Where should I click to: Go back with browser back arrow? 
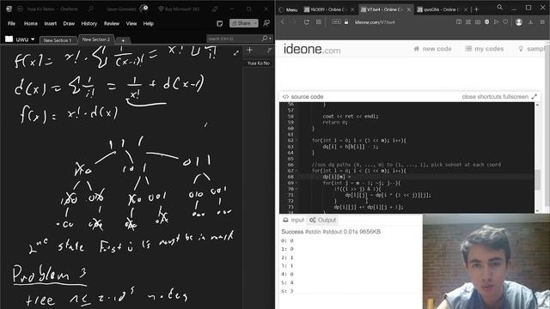(x=283, y=21)
